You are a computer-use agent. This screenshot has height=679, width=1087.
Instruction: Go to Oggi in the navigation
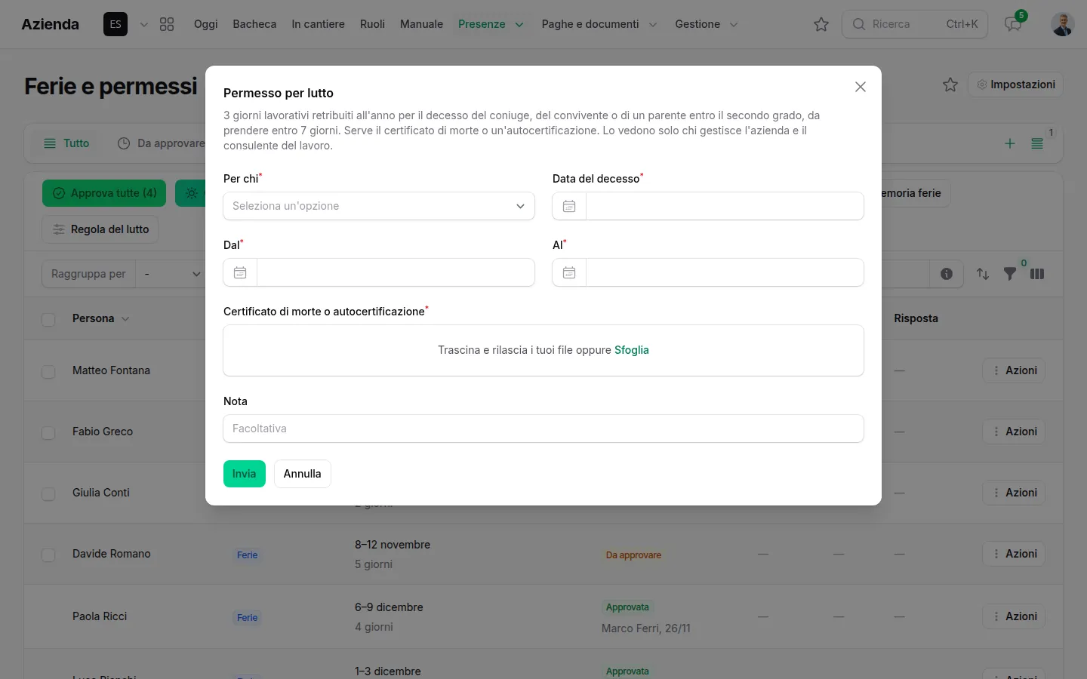(206, 24)
